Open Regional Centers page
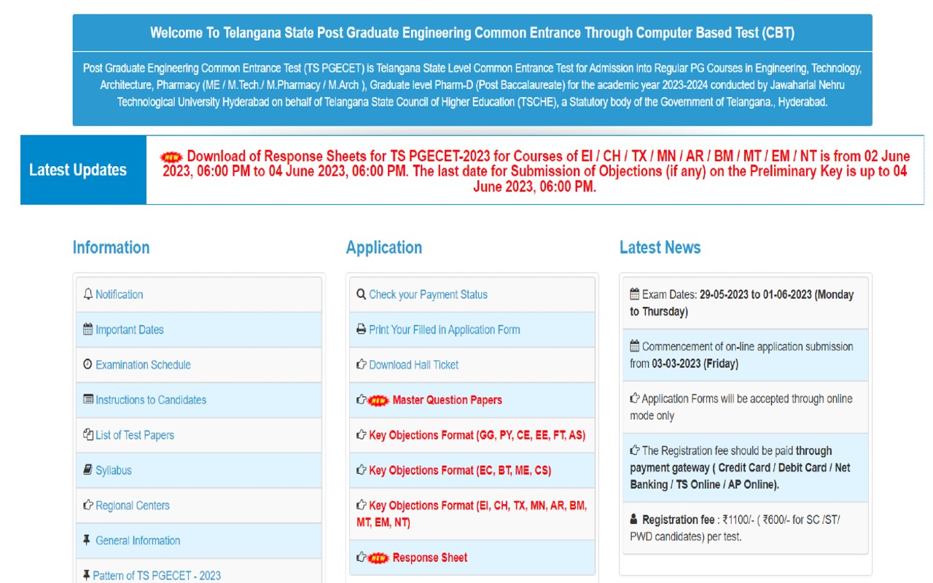 pos(133,505)
